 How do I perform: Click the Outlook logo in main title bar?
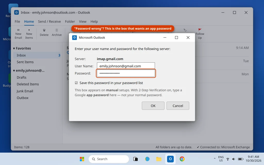pyautogui.click(x=16, y=12)
